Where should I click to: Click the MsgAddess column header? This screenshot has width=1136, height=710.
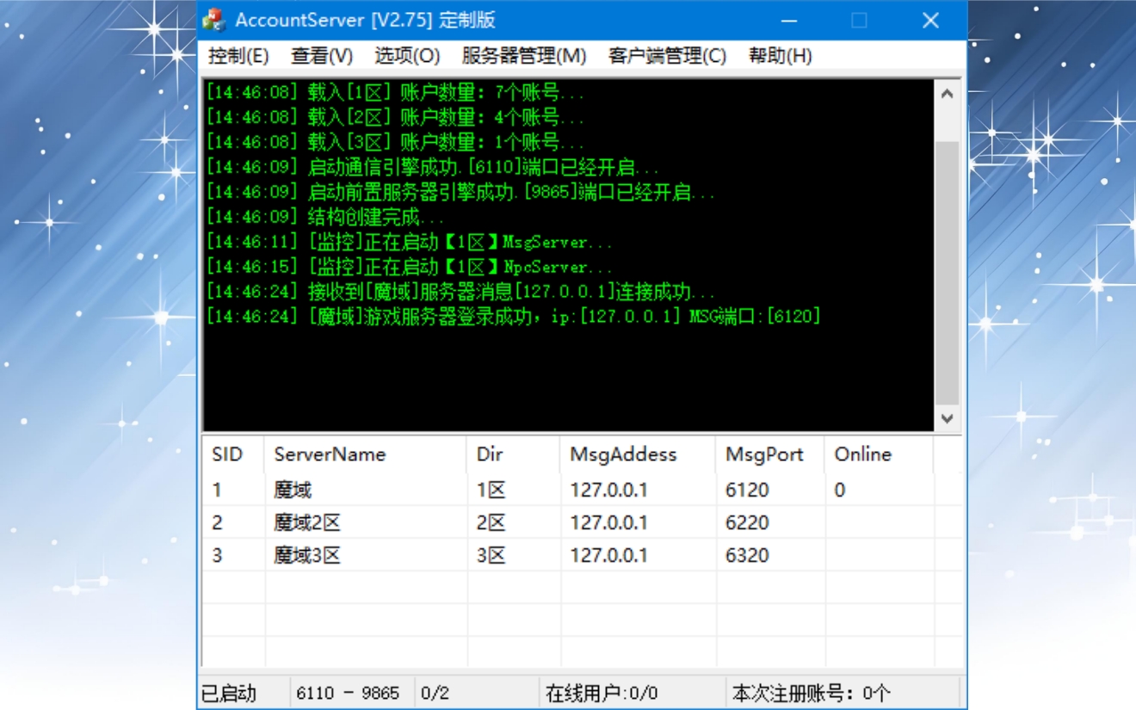click(623, 454)
